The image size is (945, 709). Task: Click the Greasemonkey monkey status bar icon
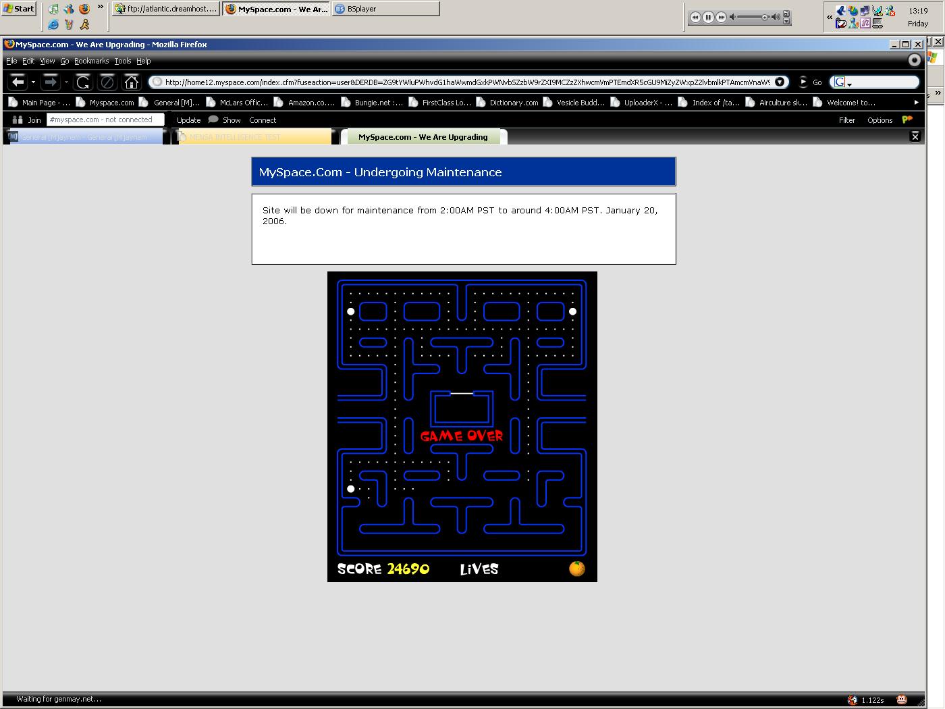coord(901,700)
